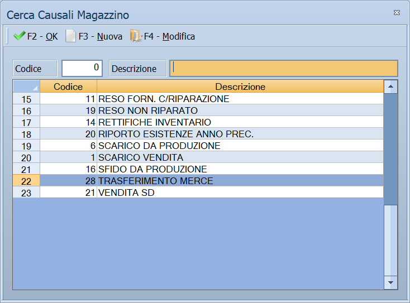Select RETTIFICHE INVENTARIO row
Viewport: 410px width, 303px height.
198,122
